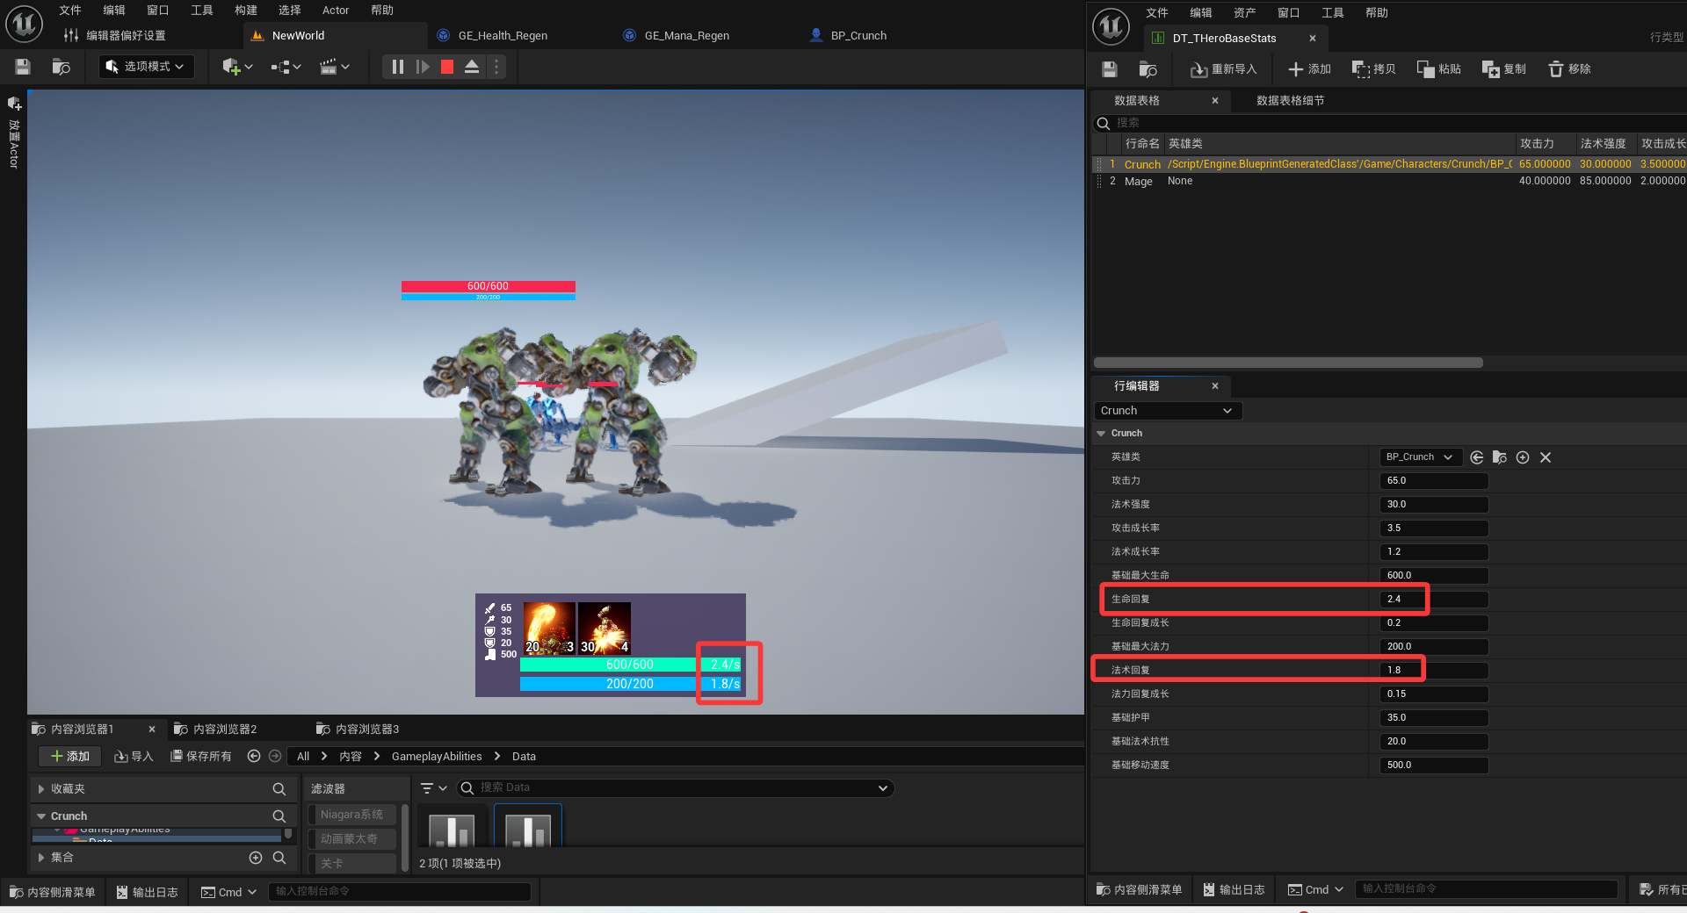1687x913 pixels.
Task: Open Data Table Details tab
Action: [1290, 101]
